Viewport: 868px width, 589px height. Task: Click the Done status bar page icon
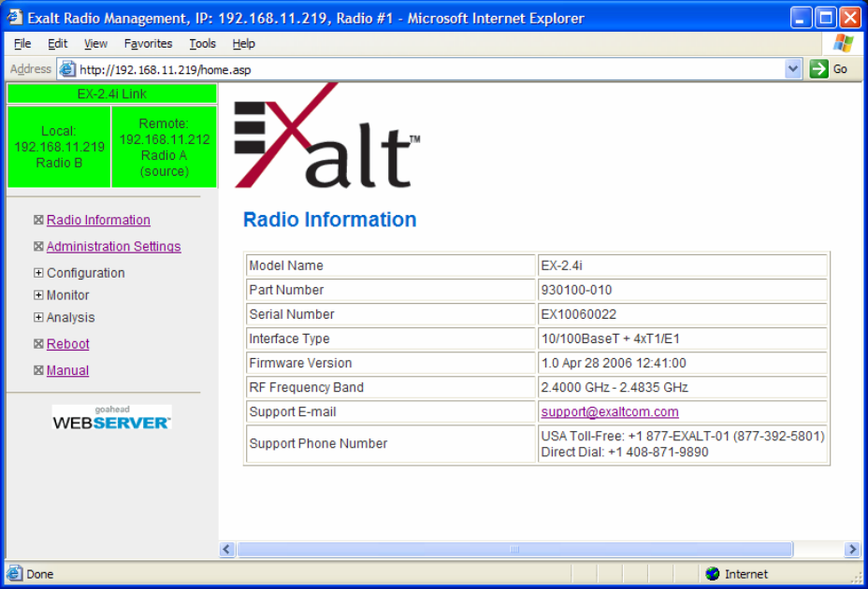coord(15,574)
